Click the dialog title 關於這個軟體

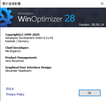[x=11, y=4]
